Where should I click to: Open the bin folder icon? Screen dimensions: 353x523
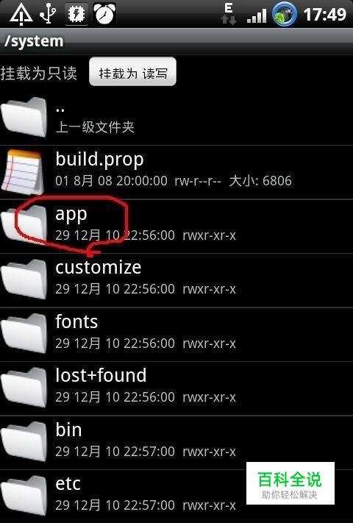[24, 441]
